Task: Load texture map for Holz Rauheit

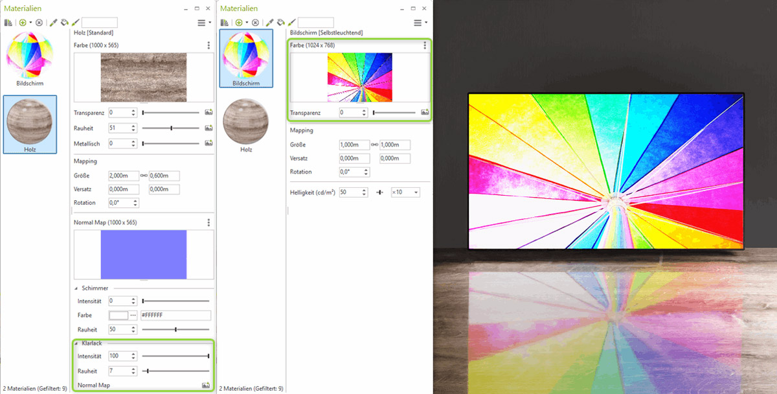Action: (x=208, y=128)
